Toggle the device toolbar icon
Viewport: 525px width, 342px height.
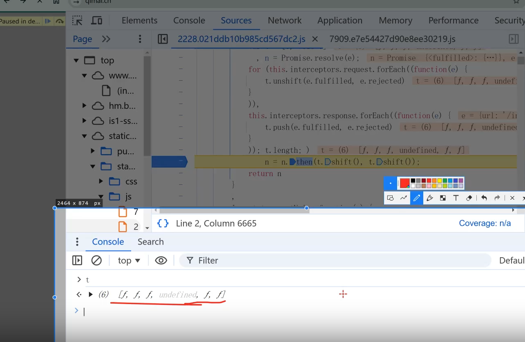(x=96, y=20)
